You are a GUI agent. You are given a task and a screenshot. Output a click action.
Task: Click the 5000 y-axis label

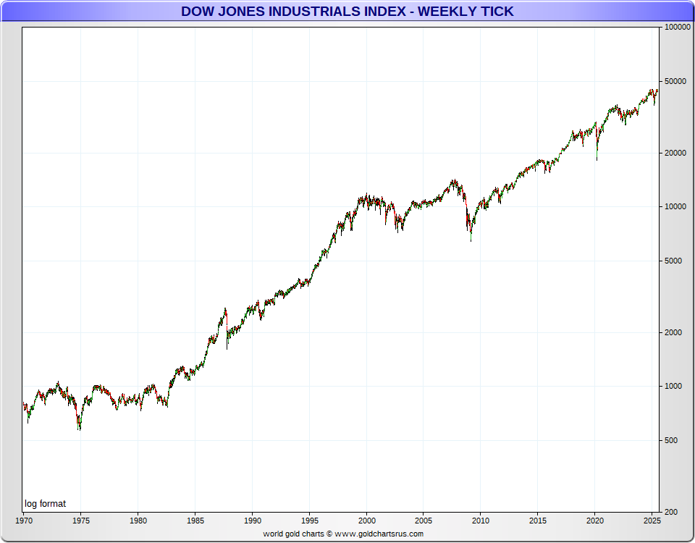coord(673,261)
